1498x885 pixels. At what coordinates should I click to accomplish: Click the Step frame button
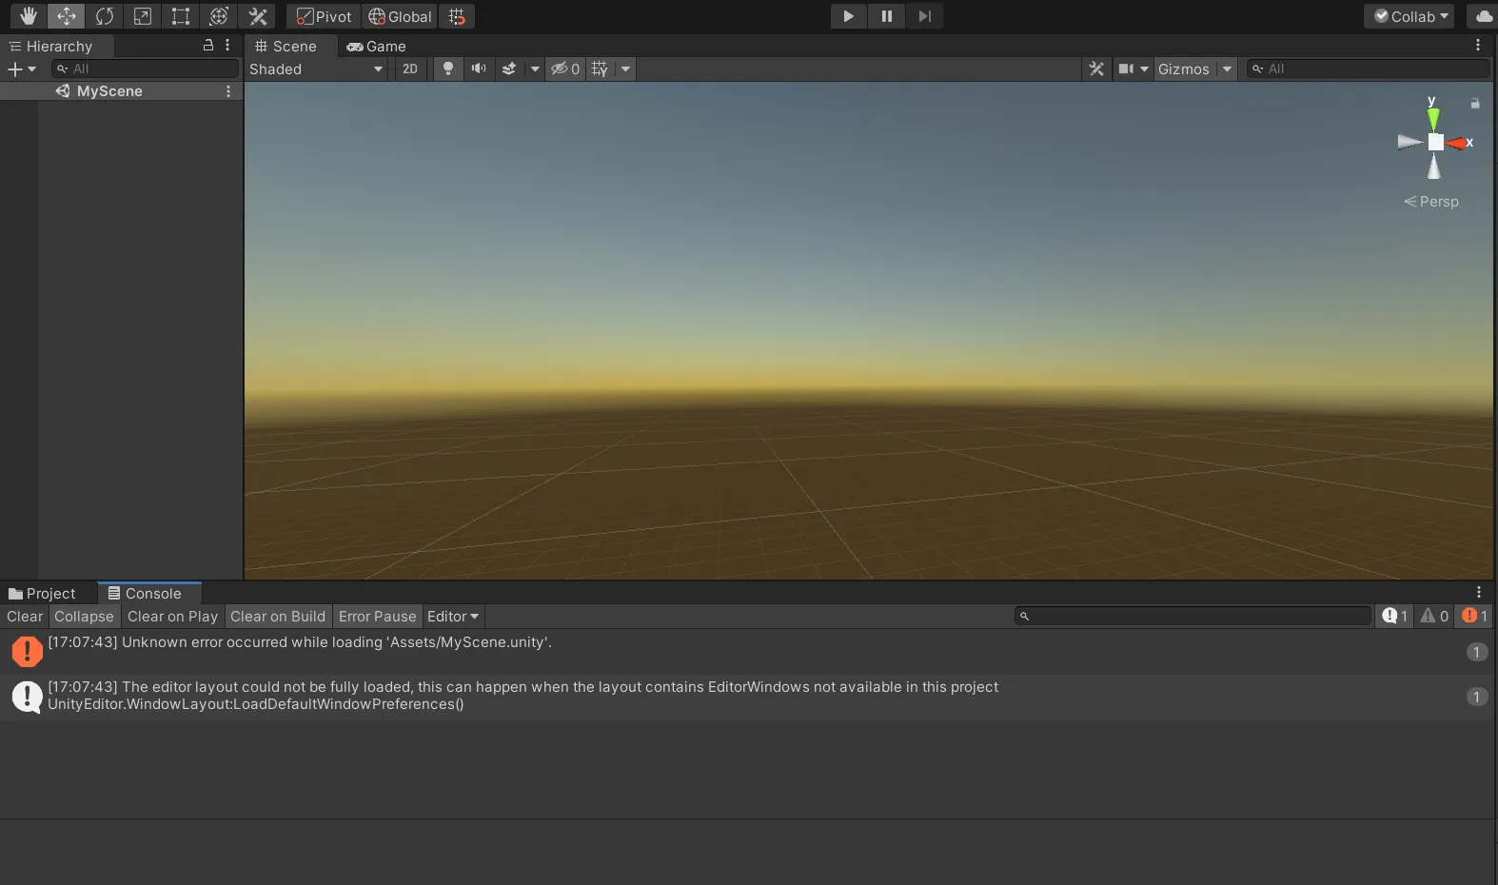[924, 16]
